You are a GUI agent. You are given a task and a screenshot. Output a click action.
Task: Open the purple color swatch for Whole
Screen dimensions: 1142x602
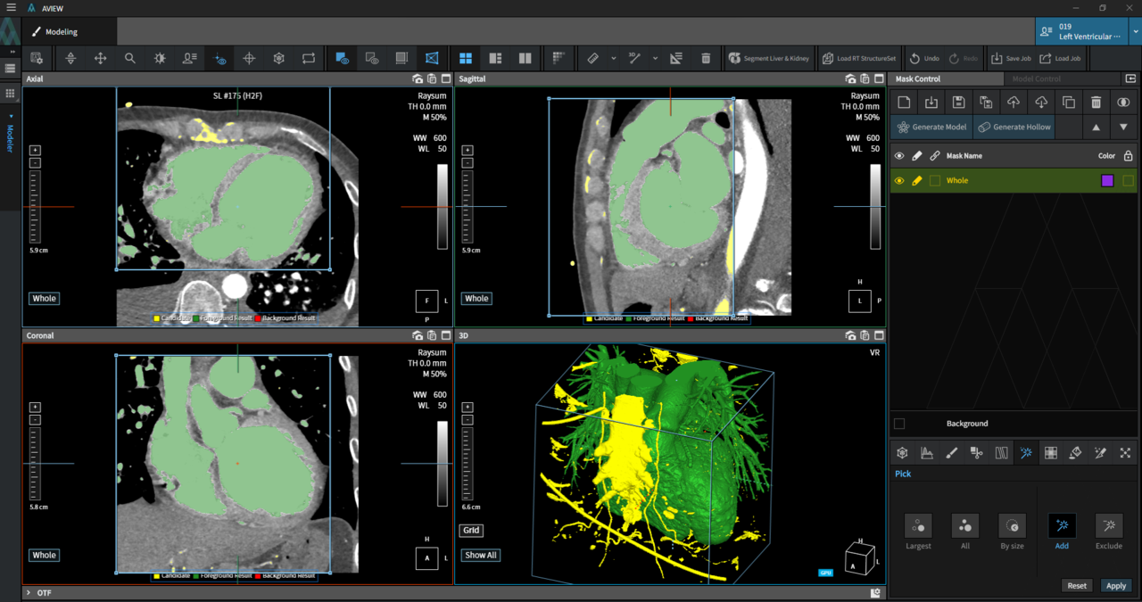coord(1107,181)
